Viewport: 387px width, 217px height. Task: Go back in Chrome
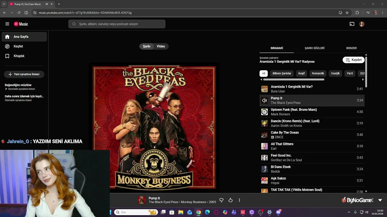pos(4,13)
